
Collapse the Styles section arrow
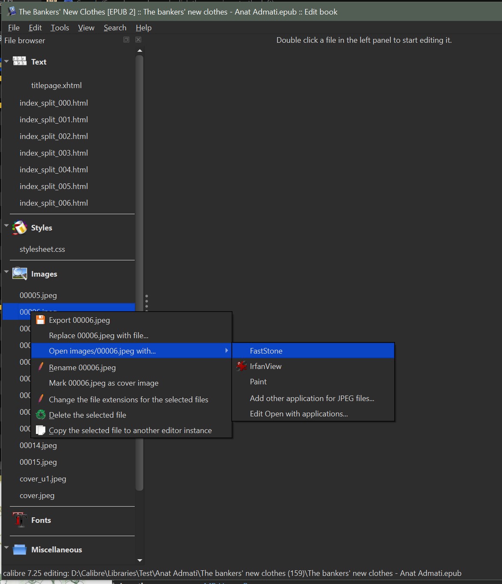6,225
